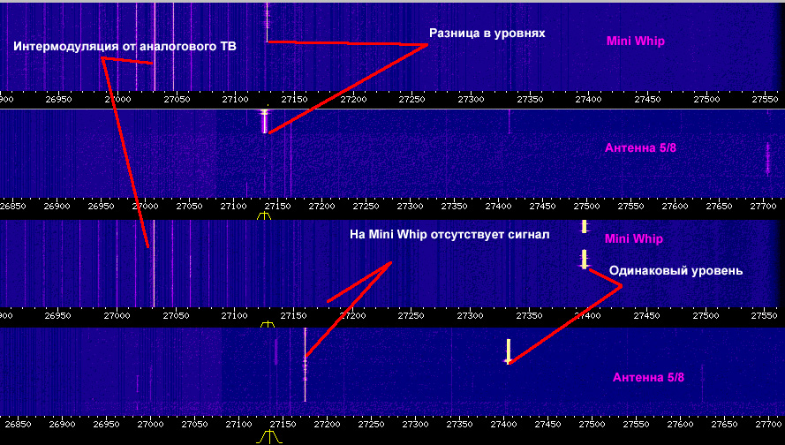
Task: Tune to 27550 on the third frequency scale
Action: click(765, 315)
